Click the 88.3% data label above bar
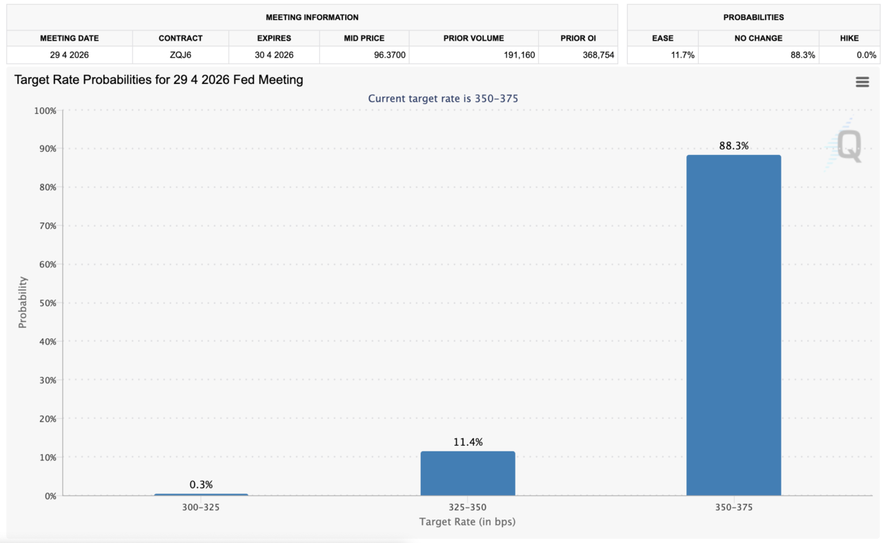Image resolution: width=883 pixels, height=543 pixels. (x=733, y=146)
